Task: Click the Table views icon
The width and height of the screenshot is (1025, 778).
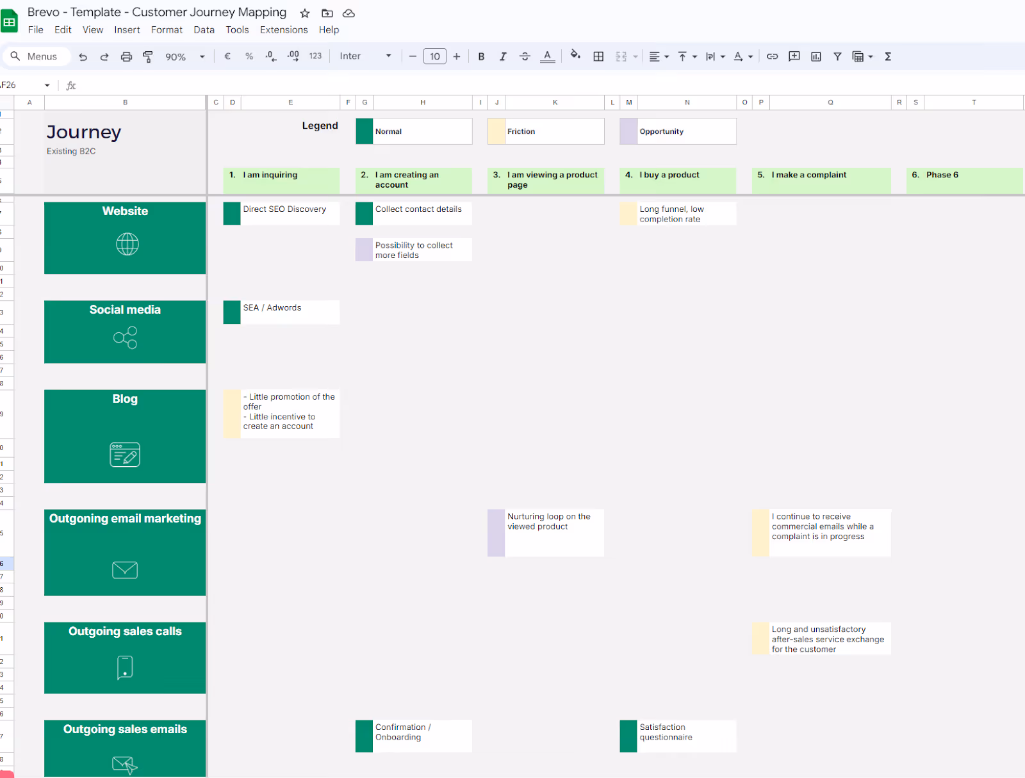Action: click(858, 56)
